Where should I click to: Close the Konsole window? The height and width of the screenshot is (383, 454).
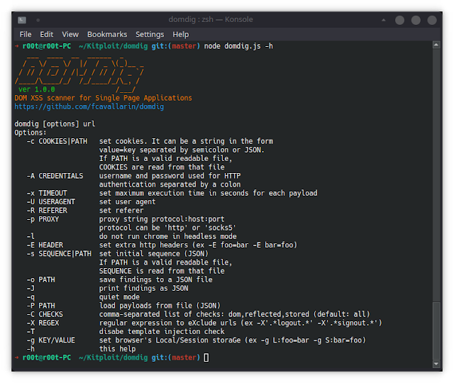click(x=432, y=20)
